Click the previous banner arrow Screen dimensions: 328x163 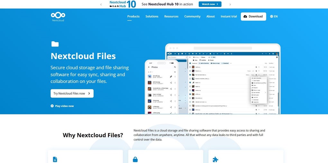pyautogui.click(x=101, y=5)
